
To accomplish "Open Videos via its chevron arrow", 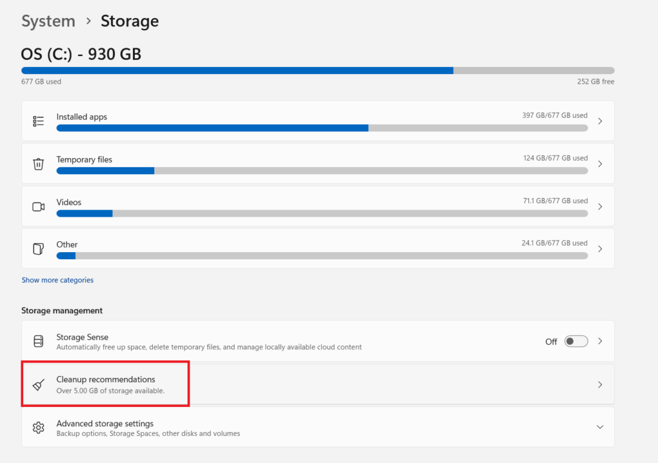I will coord(600,206).
